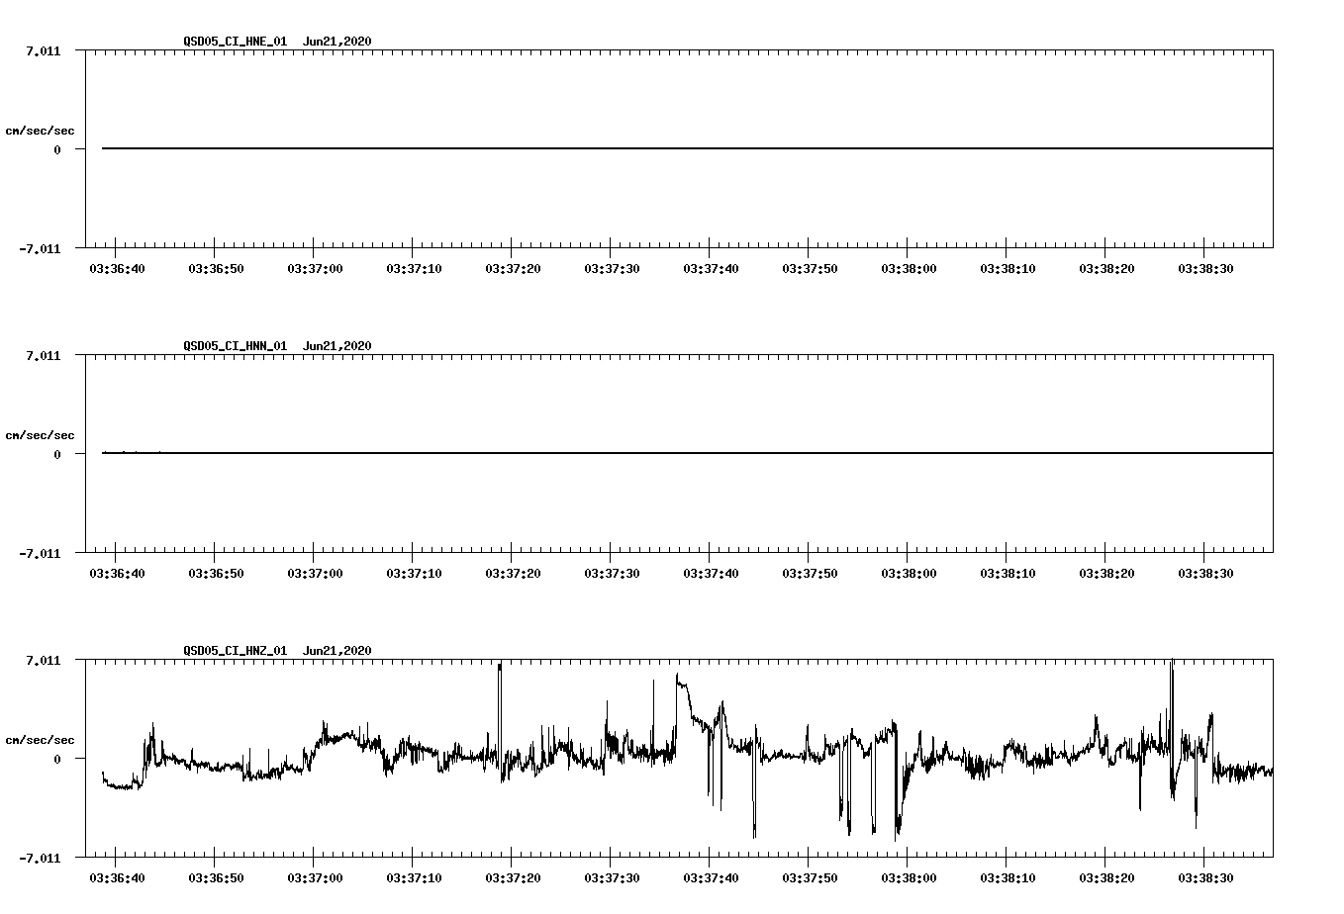Screen dimensions: 1344x914
Task: Click the 03:37:50 time label under HNE plot
Action: pos(810,268)
